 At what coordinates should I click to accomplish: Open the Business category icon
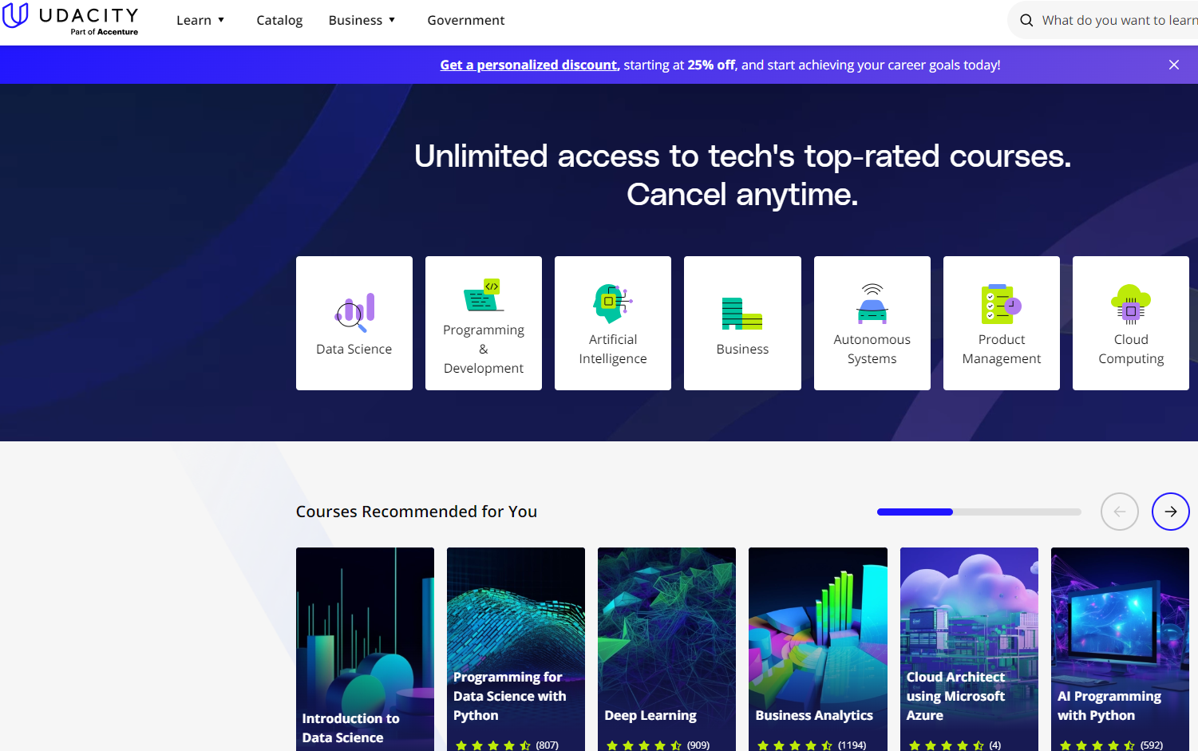742,313
